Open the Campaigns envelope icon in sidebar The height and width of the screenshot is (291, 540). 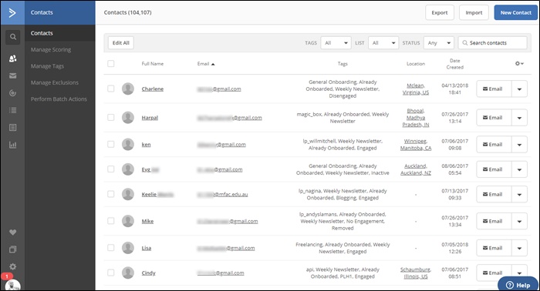(x=13, y=75)
